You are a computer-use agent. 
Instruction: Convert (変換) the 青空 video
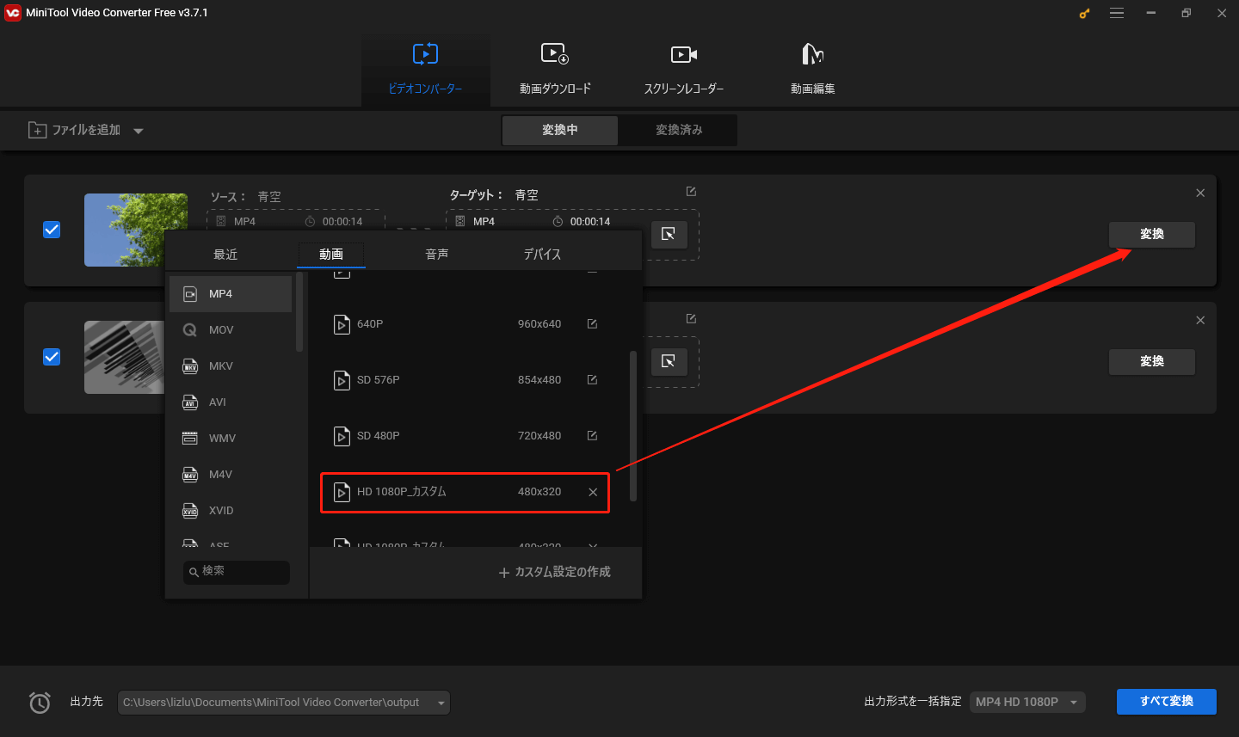1152,234
